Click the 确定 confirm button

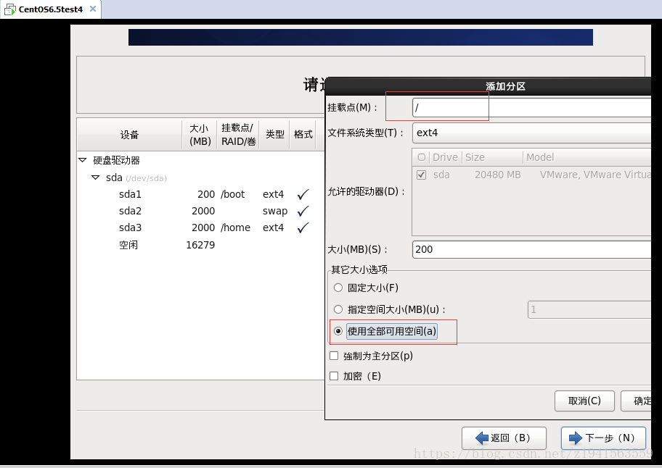(636, 401)
